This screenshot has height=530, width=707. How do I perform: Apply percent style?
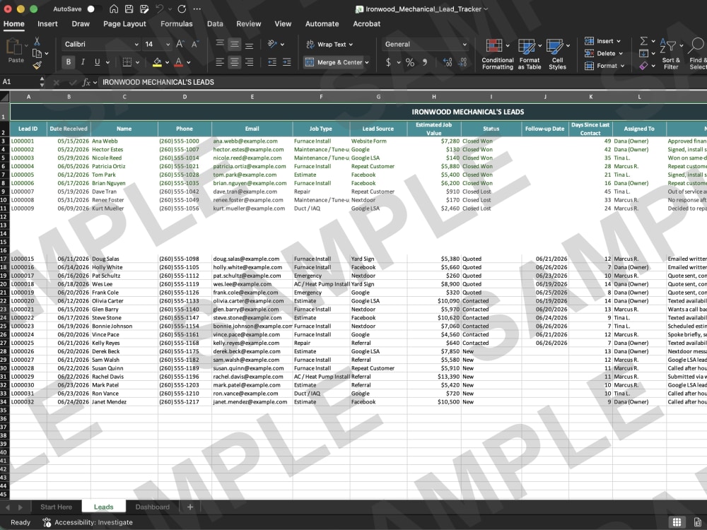click(410, 62)
